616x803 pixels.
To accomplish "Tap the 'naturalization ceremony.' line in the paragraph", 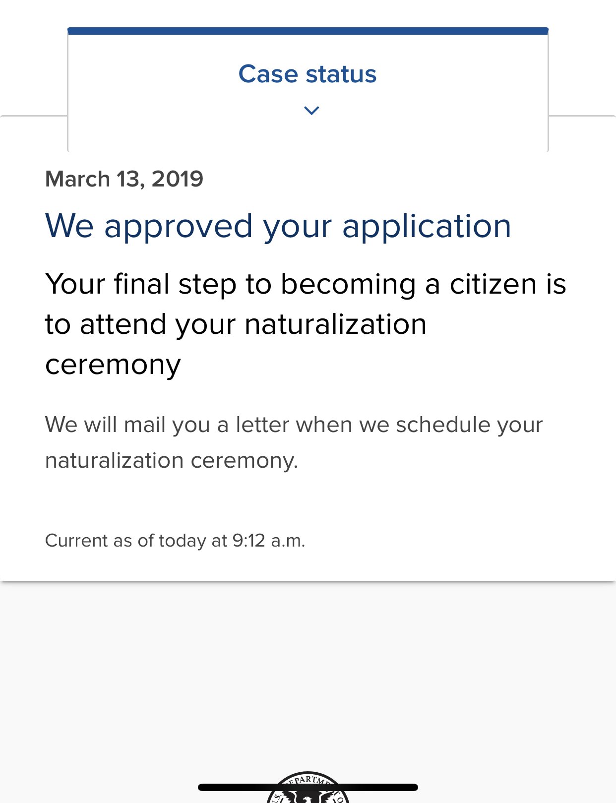I will point(172,461).
